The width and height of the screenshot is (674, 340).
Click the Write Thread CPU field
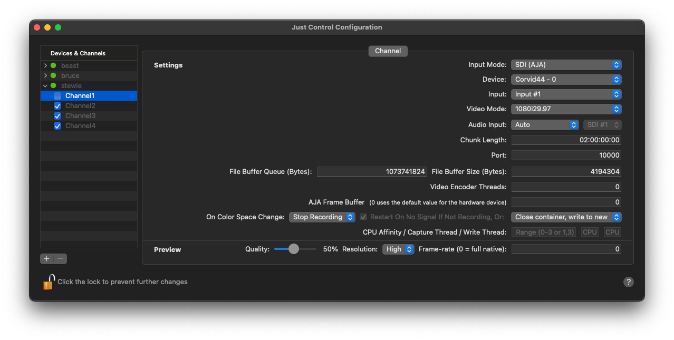point(612,232)
